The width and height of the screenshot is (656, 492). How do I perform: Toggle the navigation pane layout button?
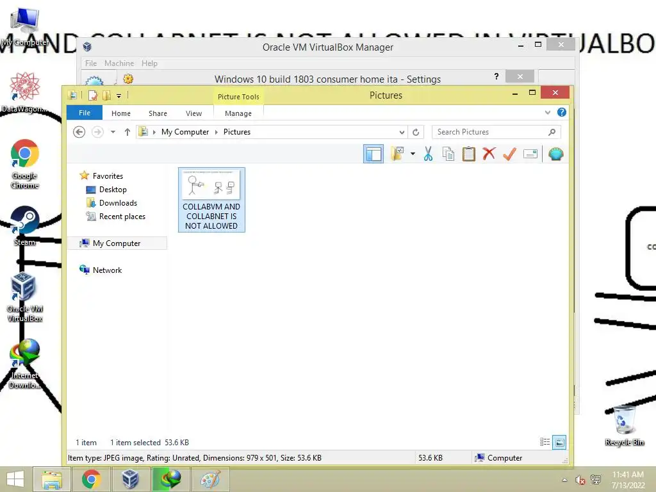pos(373,154)
